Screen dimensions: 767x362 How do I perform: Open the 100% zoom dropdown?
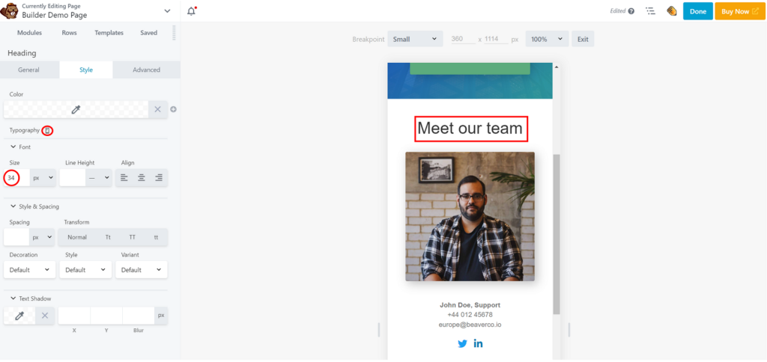tap(548, 39)
